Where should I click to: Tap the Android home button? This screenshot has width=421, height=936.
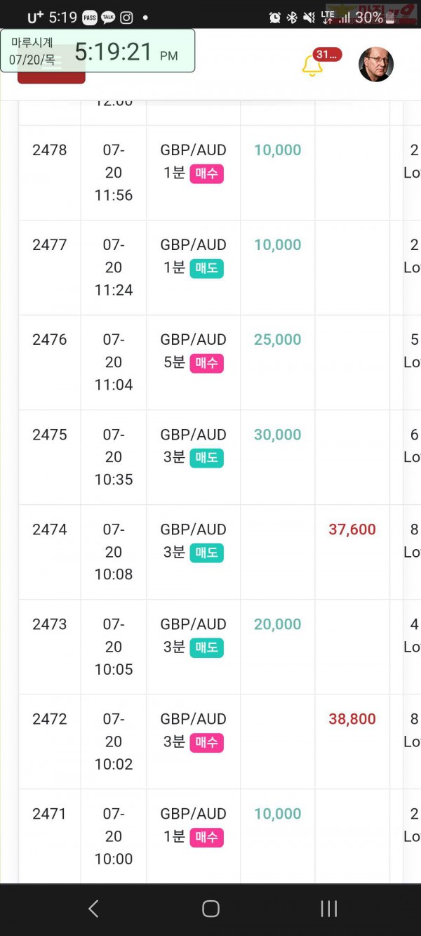pos(210,909)
